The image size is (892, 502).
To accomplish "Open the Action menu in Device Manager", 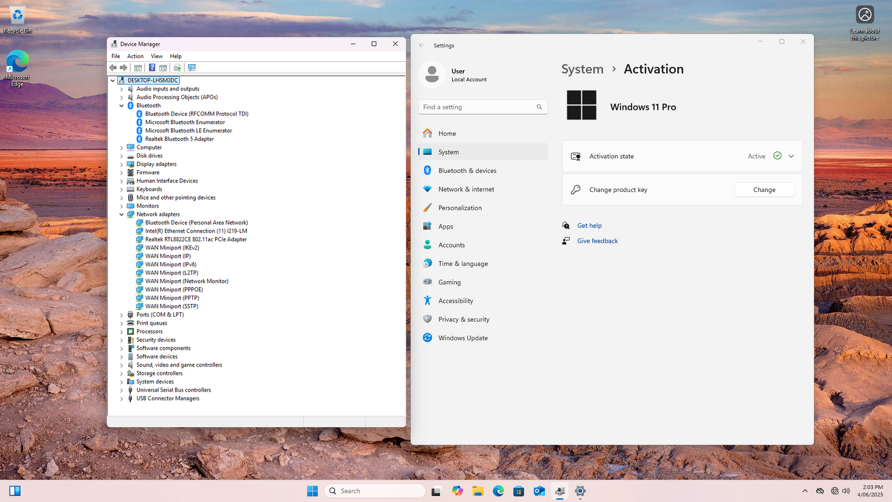I will pos(135,56).
